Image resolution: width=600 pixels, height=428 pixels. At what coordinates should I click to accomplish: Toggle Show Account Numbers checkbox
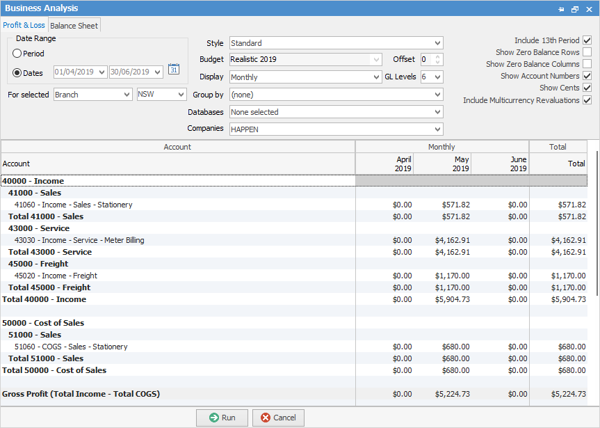(587, 76)
